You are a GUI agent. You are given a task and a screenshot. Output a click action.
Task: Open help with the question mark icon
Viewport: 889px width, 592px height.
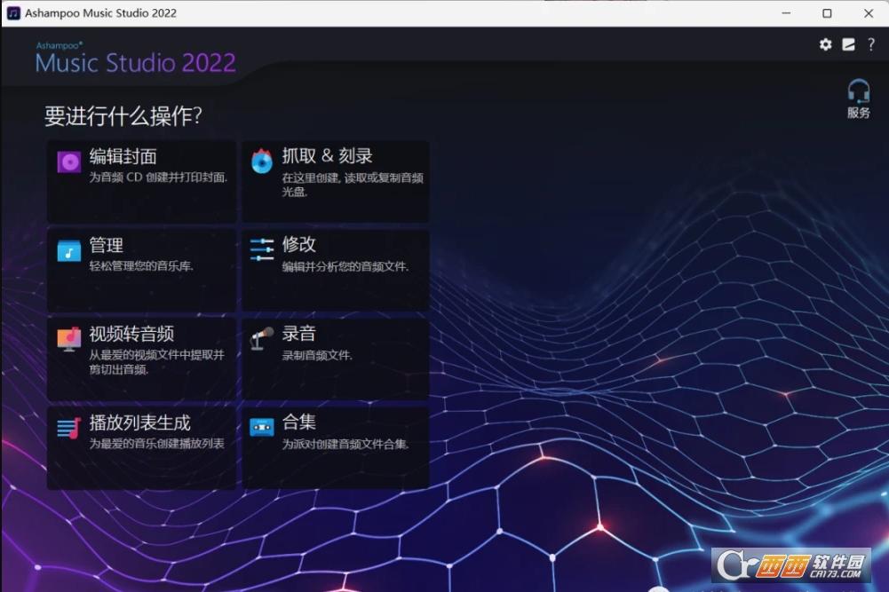871,44
